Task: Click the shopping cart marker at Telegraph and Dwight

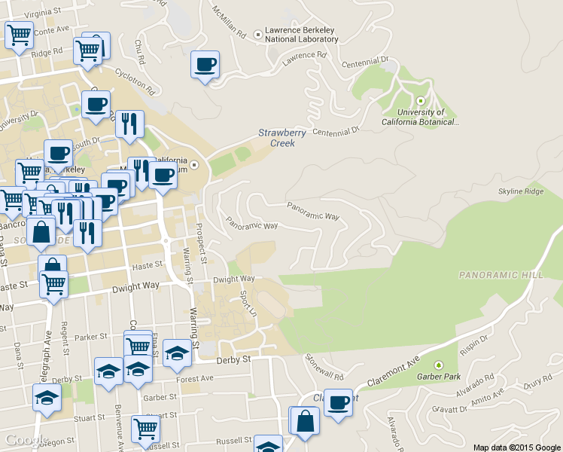Action: coord(53,287)
